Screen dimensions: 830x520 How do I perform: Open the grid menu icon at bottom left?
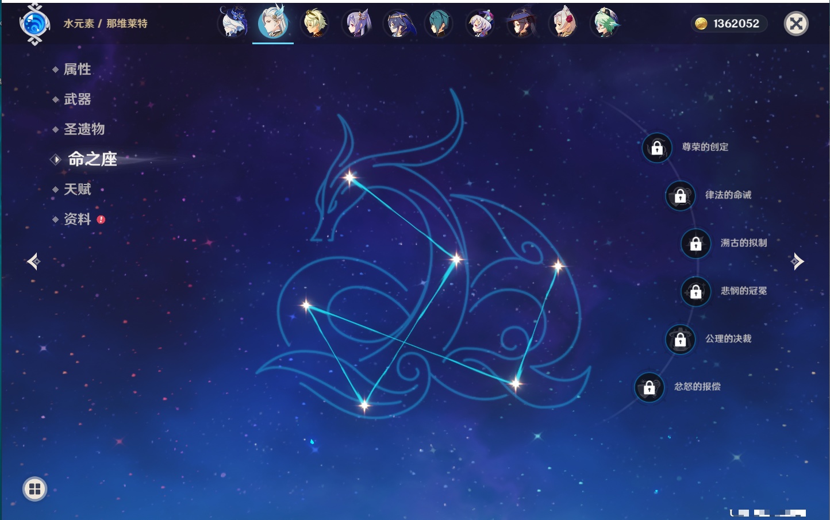tap(34, 489)
